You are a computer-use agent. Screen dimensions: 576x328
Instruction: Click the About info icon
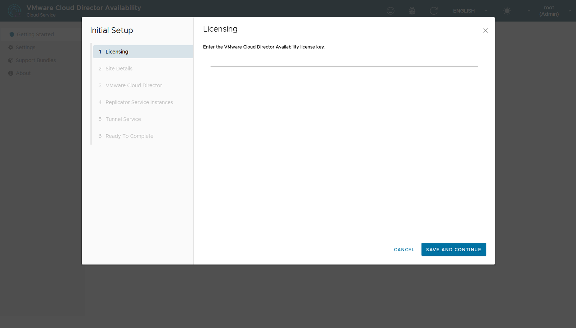[x=11, y=73]
